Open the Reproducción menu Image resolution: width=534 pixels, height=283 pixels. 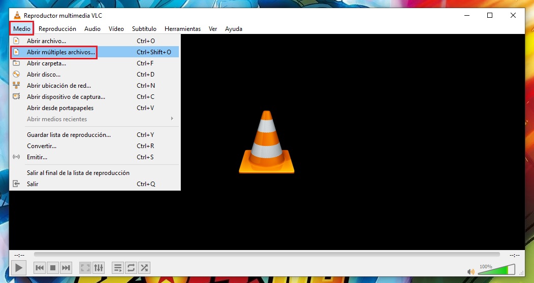(57, 29)
